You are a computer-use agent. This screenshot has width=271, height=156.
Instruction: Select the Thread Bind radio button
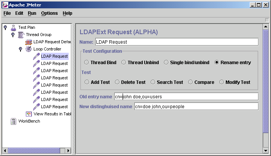(x=87, y=63)
